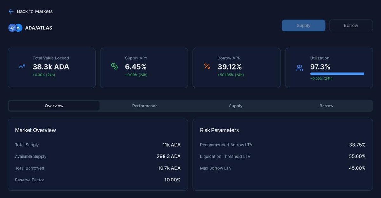
Task: Click the 298.3 ADA value
Action: (x=169, y=156)
